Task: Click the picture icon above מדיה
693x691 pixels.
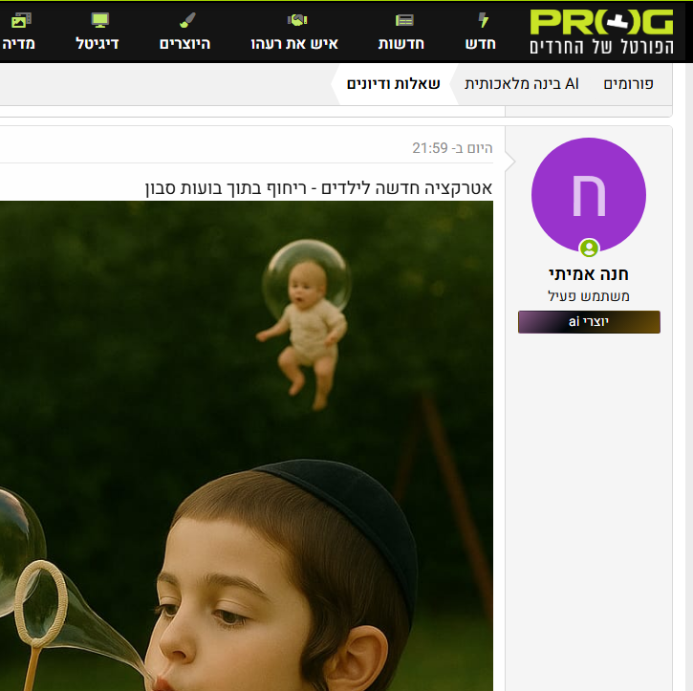Action: pos(21,20)
